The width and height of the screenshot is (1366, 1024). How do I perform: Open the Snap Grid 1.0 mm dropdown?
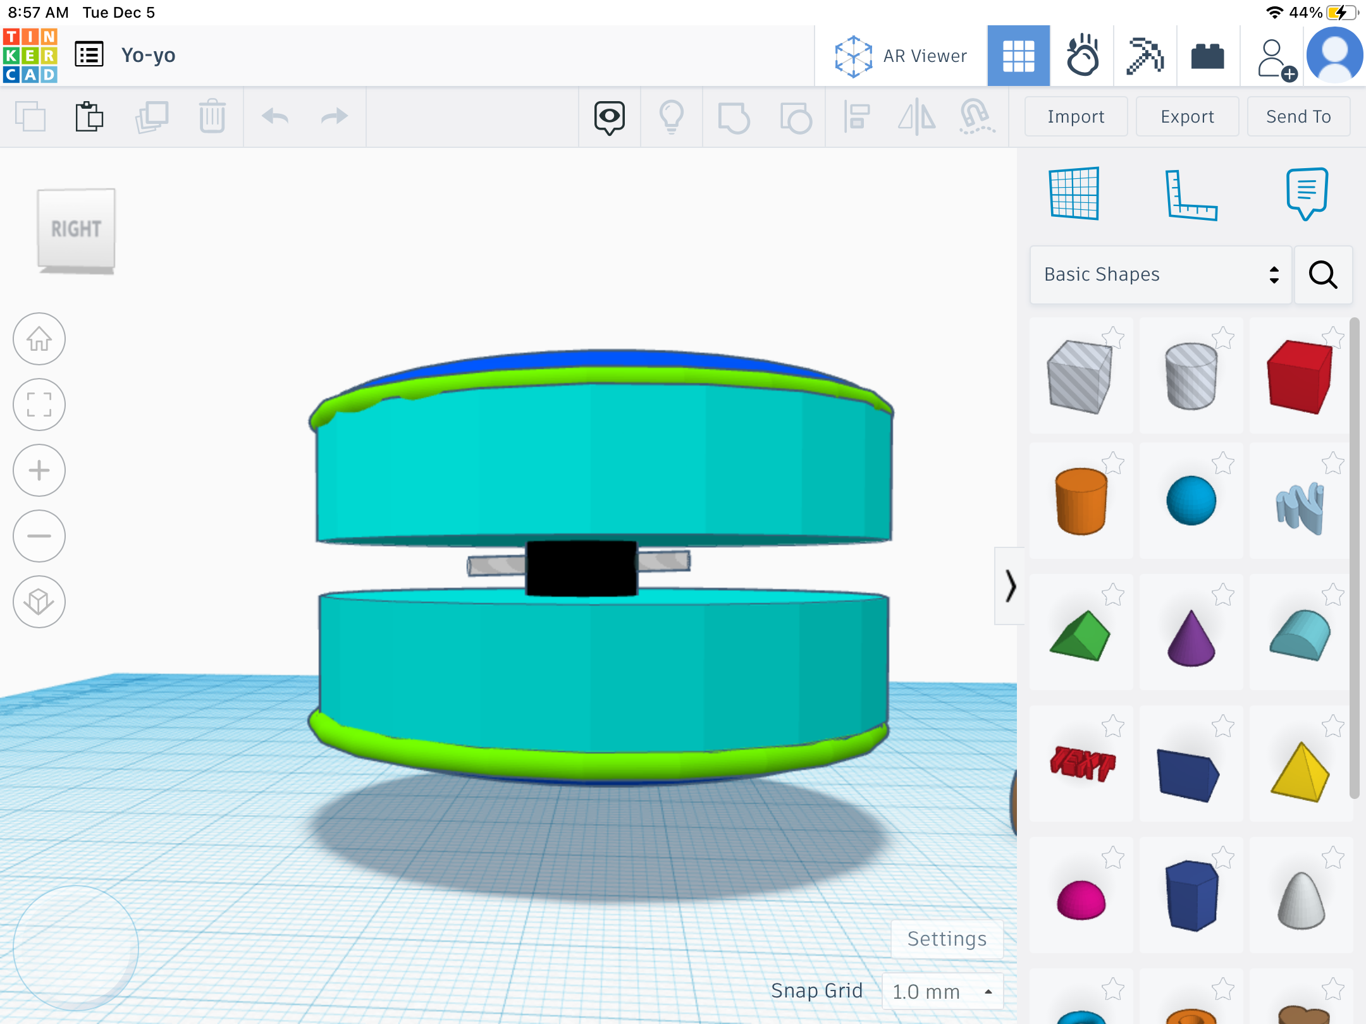point(942,991)
